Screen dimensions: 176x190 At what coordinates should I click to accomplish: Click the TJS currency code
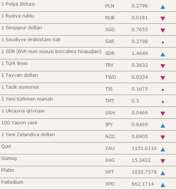[109, 89]
